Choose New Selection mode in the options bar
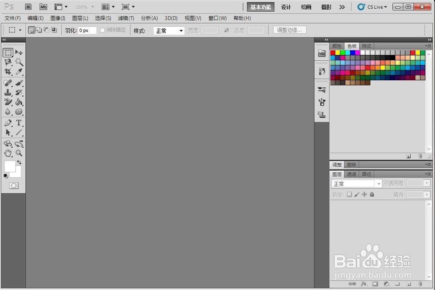Screen dimensions: 435x290 point(32,30)
